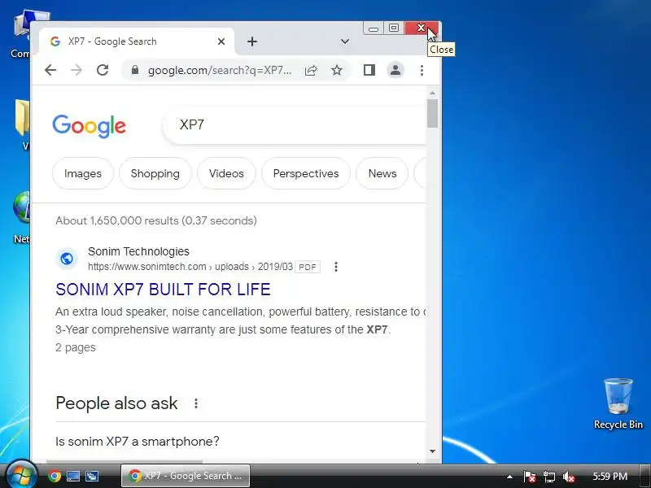Screen dimensions: 651x488
Task: Bookmark this page with the star icon
Action: click(x=337, y=70)
